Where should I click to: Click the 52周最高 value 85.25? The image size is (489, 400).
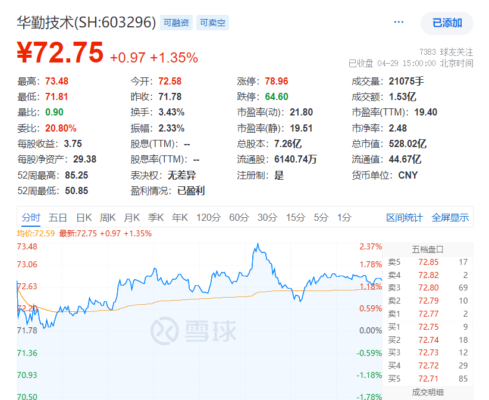point(77,176)
